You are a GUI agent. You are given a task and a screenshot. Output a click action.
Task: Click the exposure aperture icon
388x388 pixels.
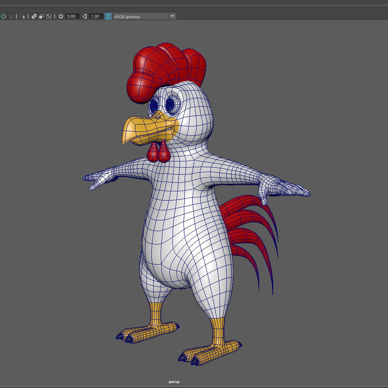(x=61, y=16)
